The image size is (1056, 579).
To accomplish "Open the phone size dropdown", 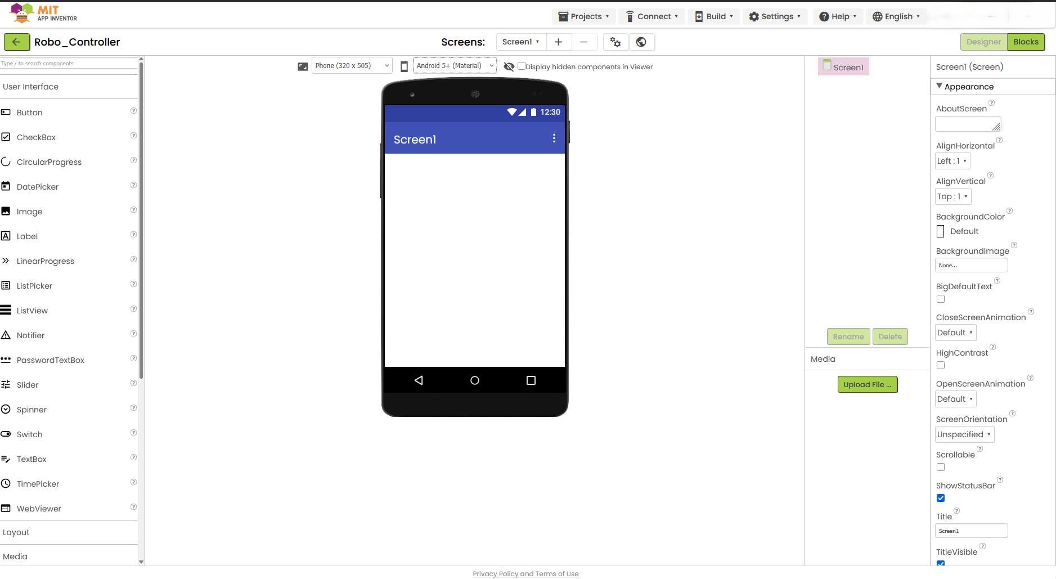I will click(x=351, y=65).
